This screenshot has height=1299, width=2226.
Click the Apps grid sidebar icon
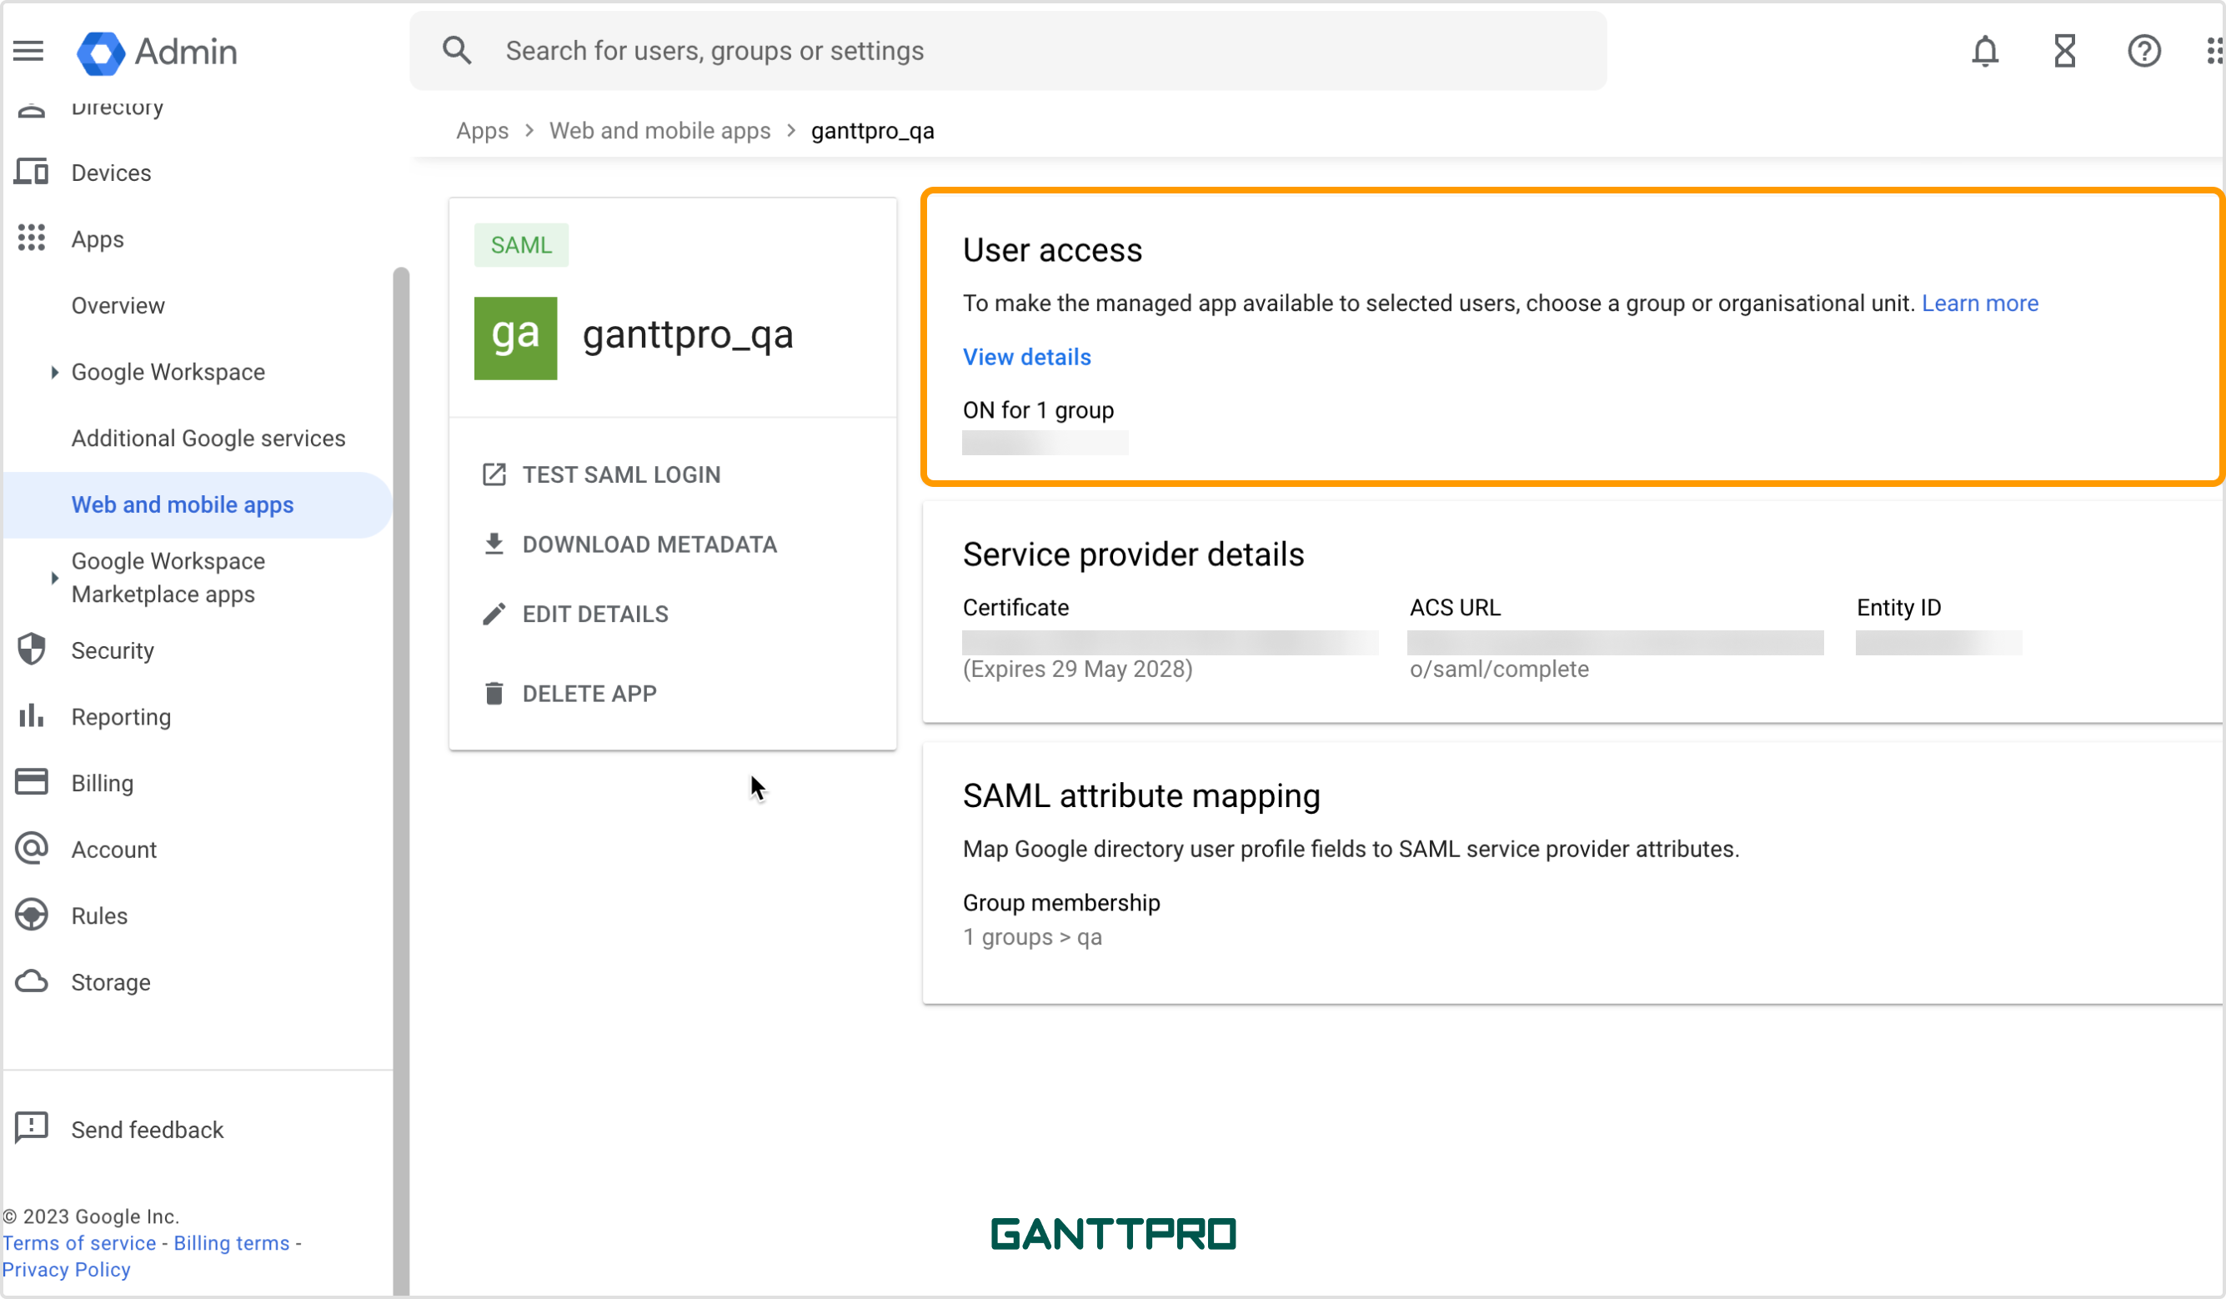(31, 238)
